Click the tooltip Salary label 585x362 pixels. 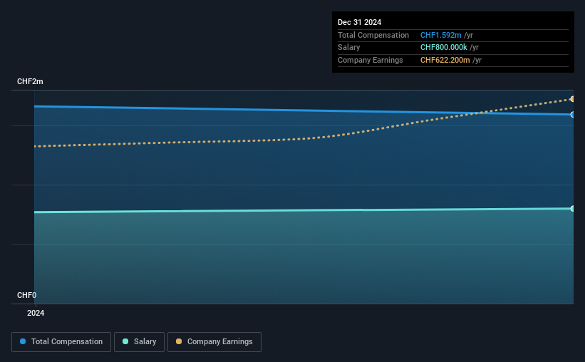349,48
